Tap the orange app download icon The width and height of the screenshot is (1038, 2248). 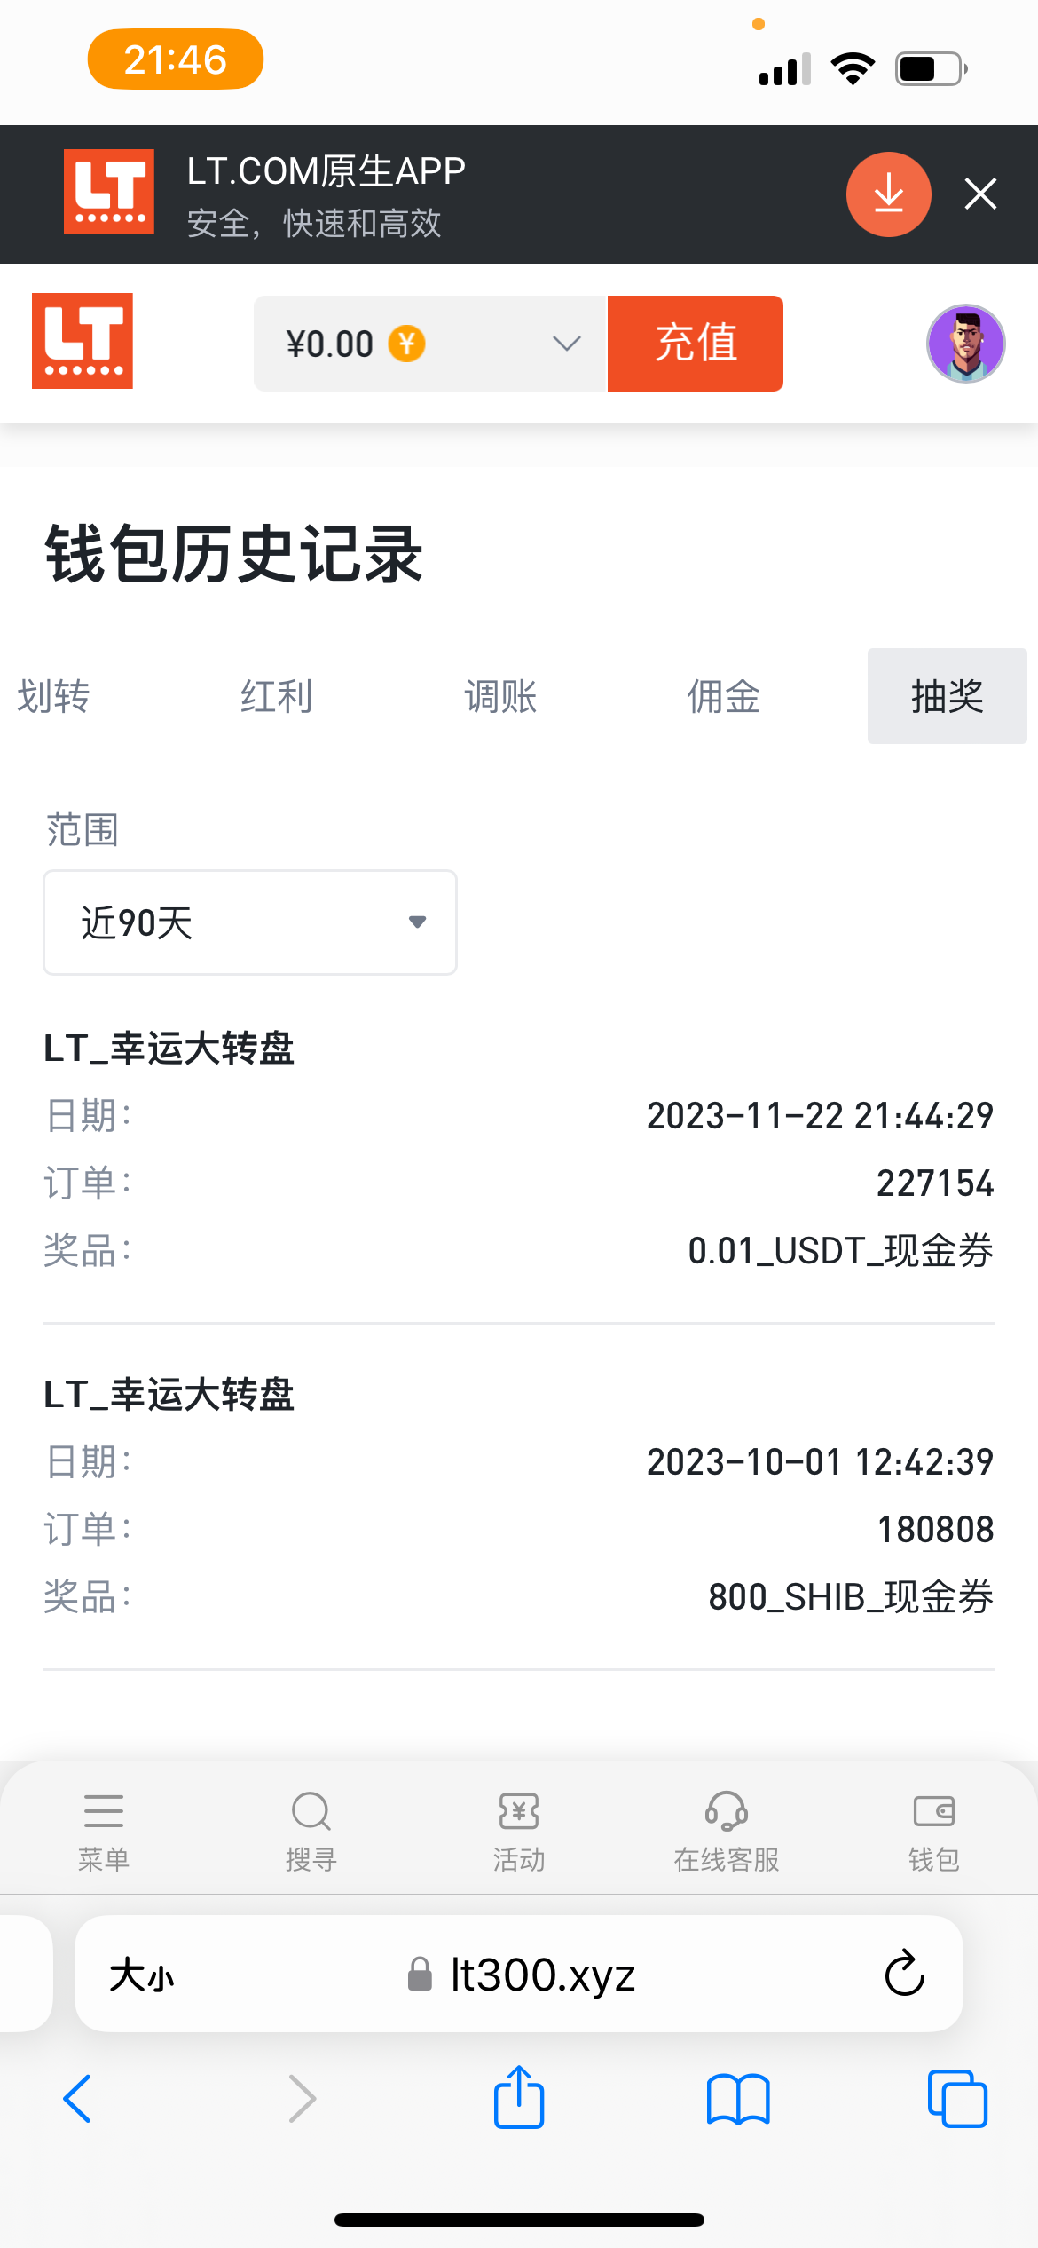[888, 194]
